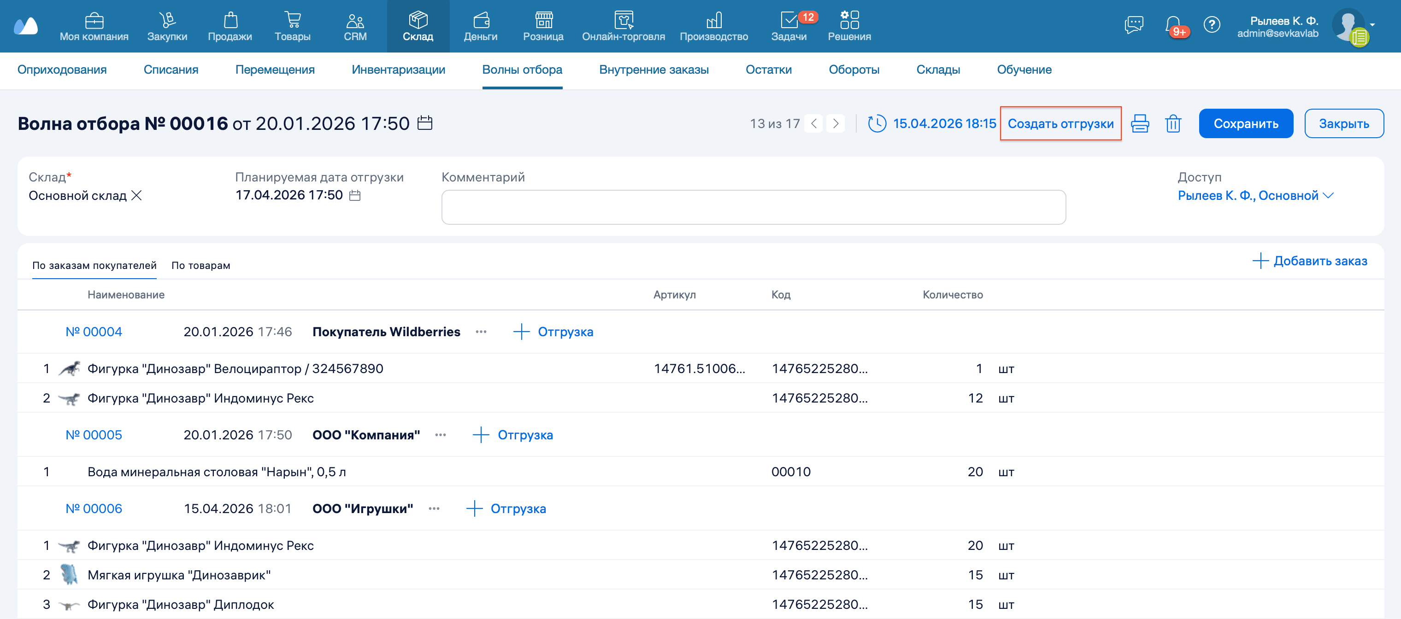Switch to По товарам tab

pos(200,265)
